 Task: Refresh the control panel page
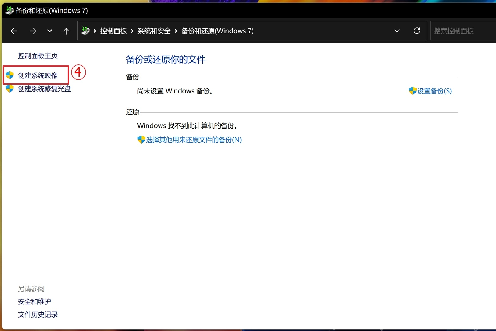tap(417, 31)
